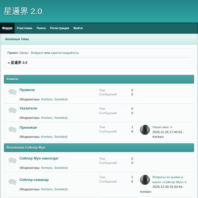Click the forum icon beside Указатели

(12, 110)
